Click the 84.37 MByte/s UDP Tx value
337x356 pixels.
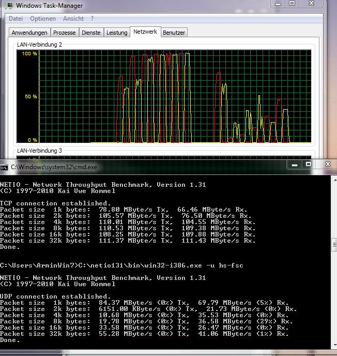[144, 303]
